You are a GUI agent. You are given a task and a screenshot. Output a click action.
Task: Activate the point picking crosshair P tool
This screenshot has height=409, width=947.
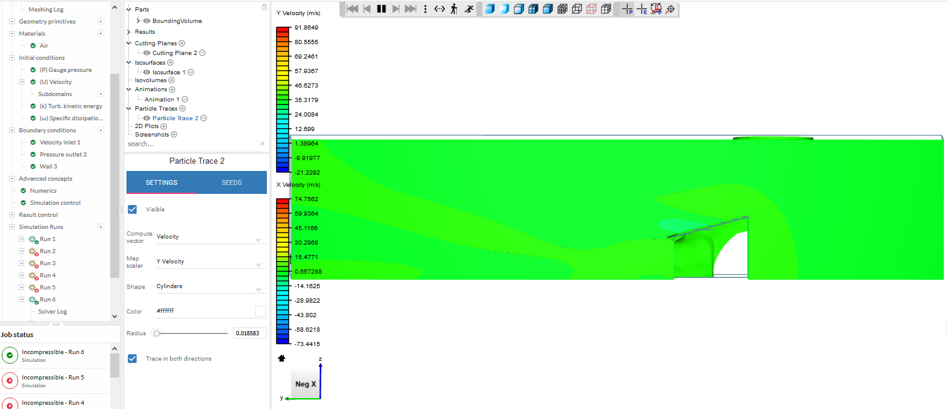pos(628,9)
